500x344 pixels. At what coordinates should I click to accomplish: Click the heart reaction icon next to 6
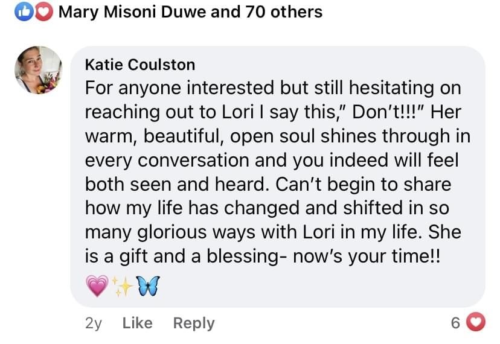coord(477,323)
